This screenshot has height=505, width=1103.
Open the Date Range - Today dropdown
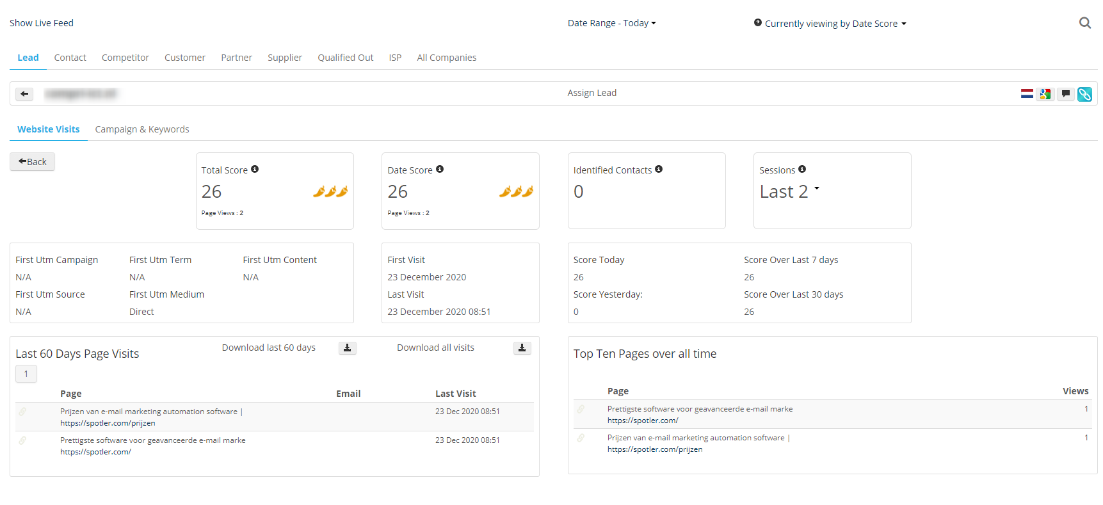(611, 23)
